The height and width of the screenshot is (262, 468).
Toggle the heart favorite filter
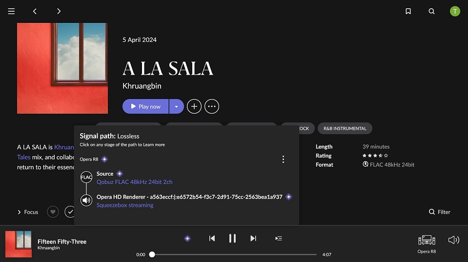[53, 212]
